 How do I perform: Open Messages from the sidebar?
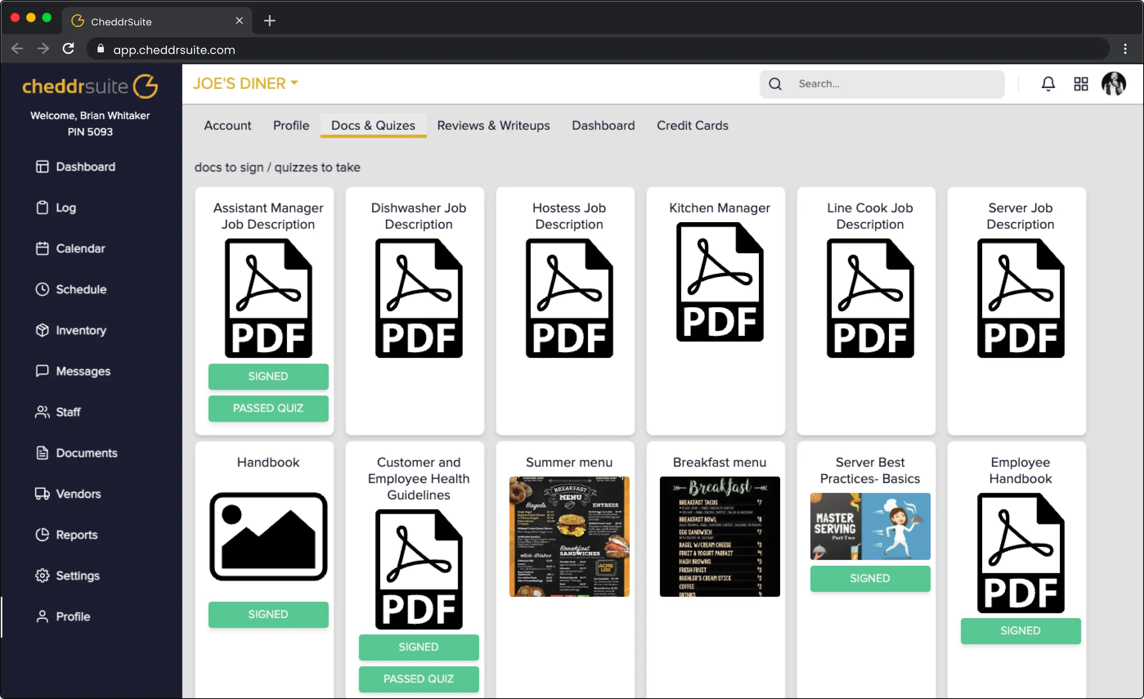[x=42, y=371]
